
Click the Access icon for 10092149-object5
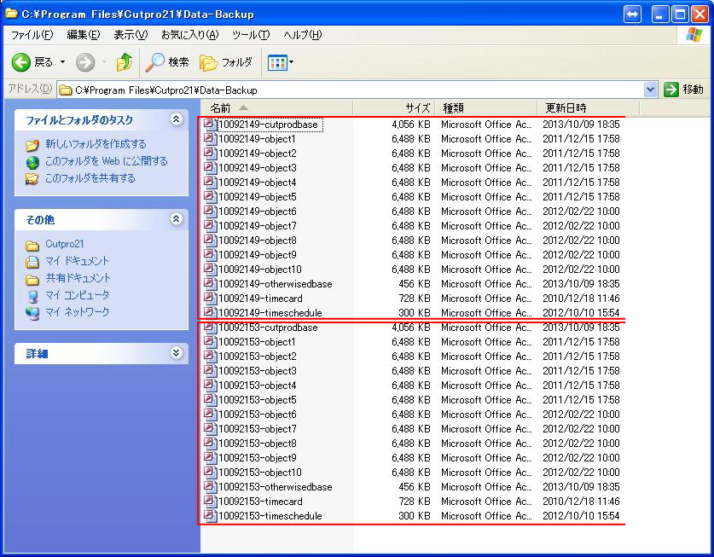pos(210,197)
